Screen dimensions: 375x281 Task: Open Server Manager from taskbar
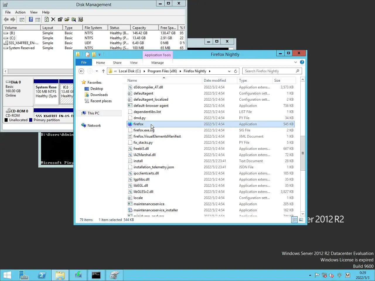[x=23, y=275]
